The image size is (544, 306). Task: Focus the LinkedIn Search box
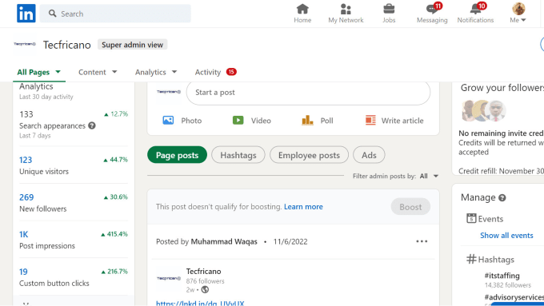click(x=115, y=14)
